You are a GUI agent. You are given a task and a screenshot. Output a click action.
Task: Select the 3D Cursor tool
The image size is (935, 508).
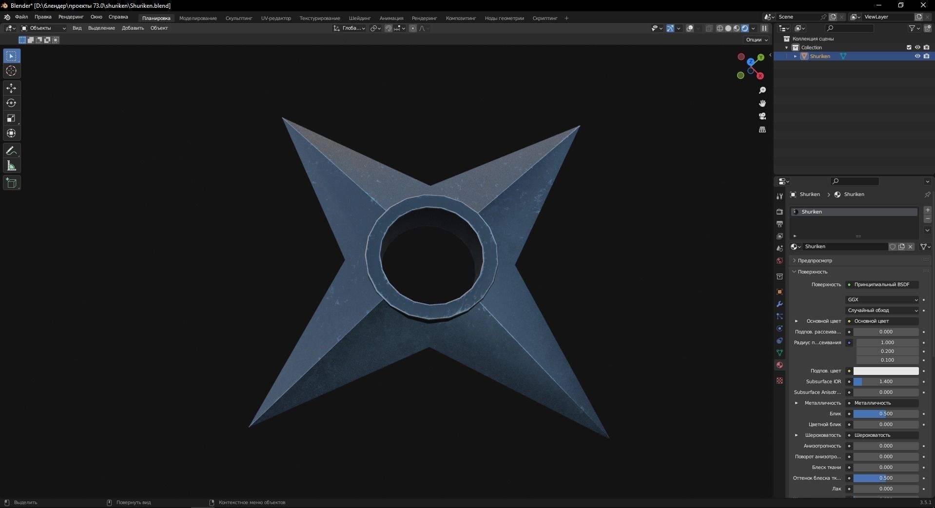click(11, 71)
